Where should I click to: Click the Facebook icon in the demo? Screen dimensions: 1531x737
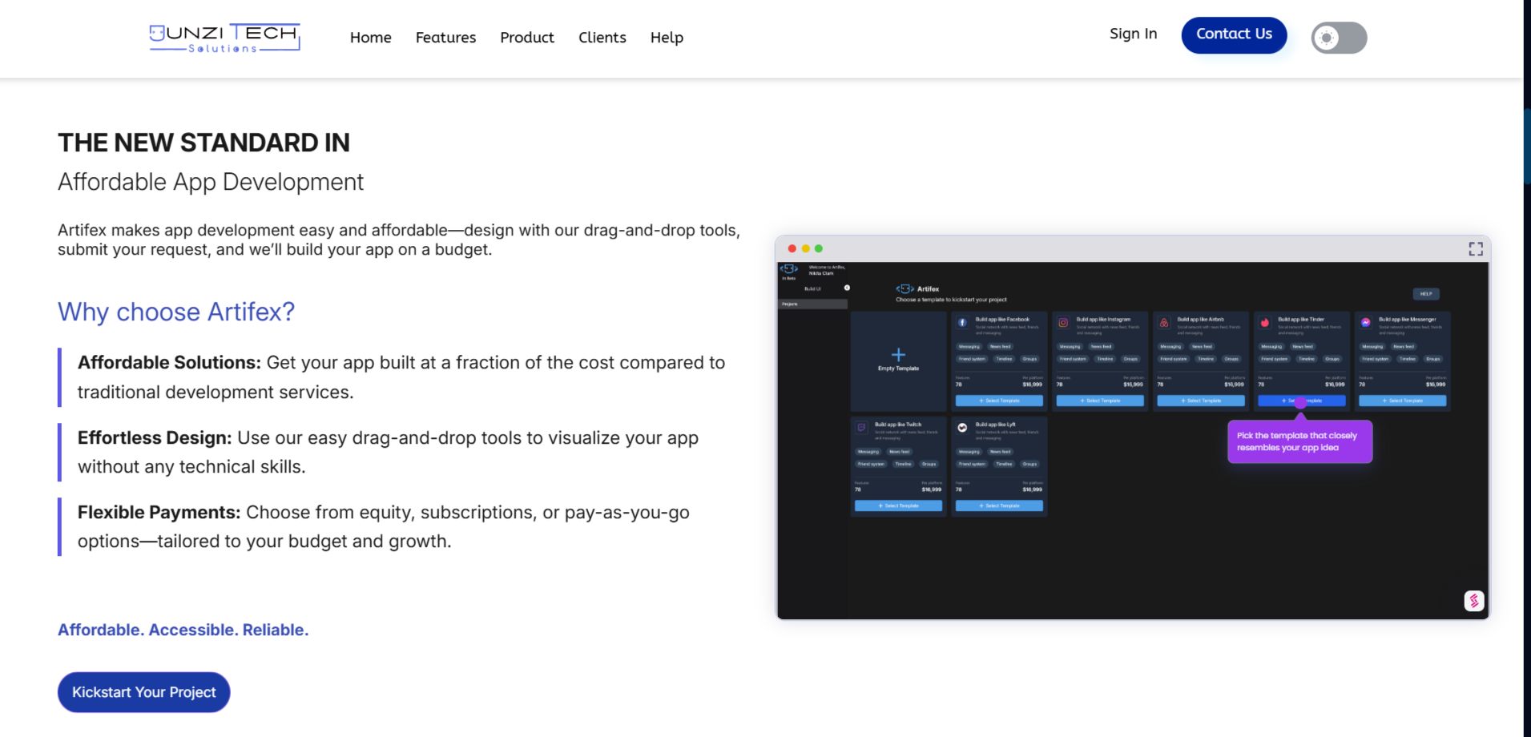962,323
